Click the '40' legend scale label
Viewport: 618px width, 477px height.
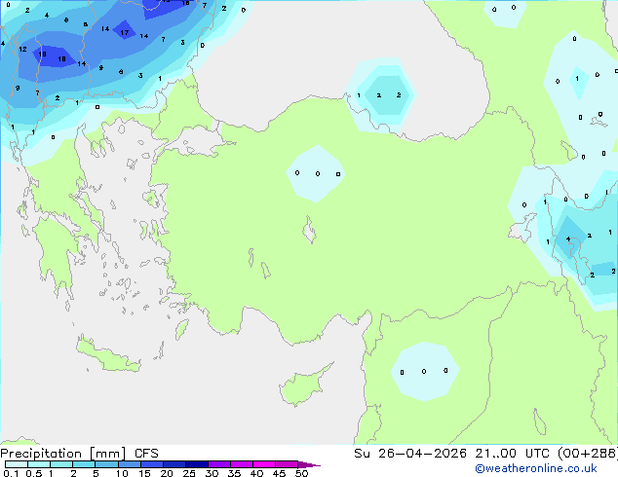coord(257,473)
